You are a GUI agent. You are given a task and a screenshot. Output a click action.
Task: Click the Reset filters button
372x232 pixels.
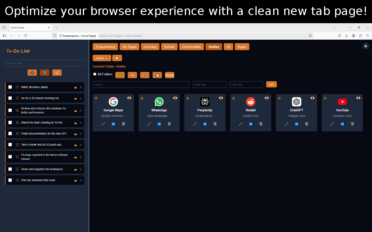pyautogui.click(x=169, y=75)
